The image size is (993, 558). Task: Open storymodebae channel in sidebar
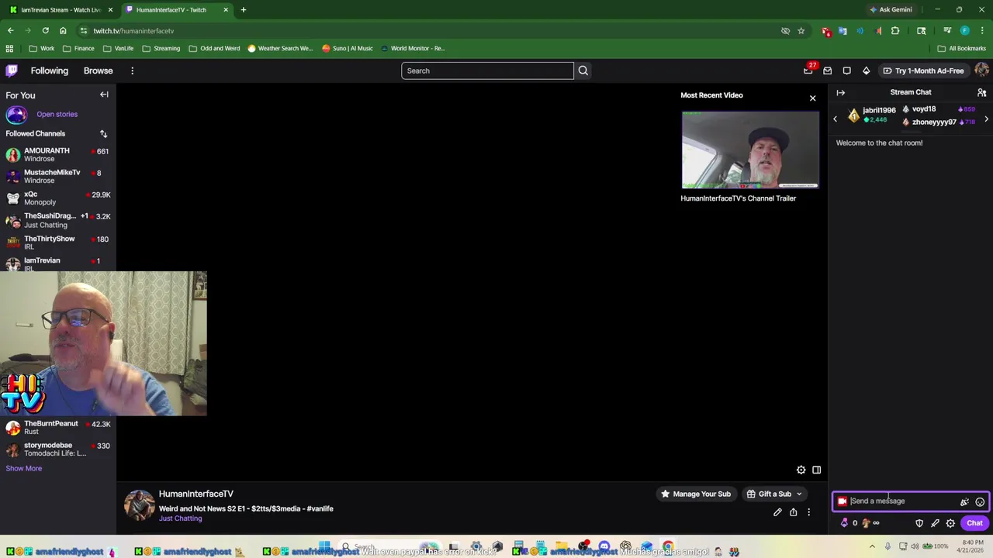click(x=57, y=449)
